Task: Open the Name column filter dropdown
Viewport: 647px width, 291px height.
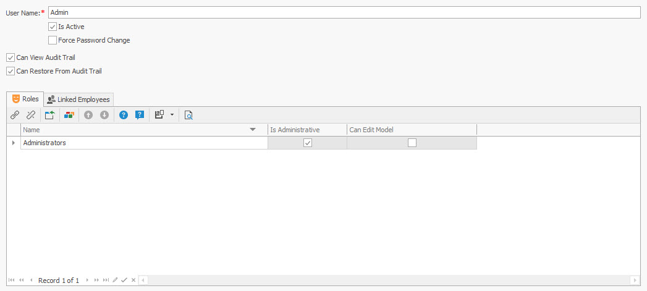Action: point(253,130)
